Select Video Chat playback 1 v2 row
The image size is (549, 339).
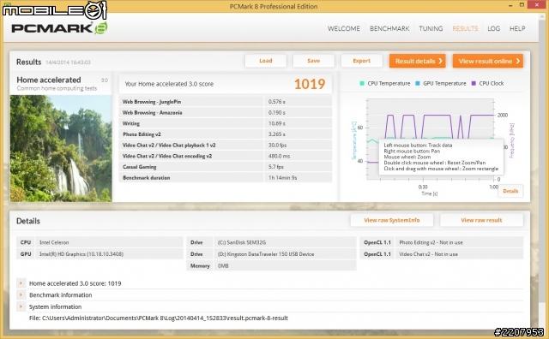pyautogui.click(x=226, y=145)
